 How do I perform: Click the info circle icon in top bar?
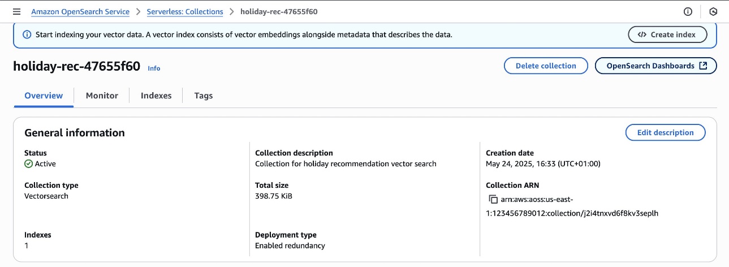point(688,11)
